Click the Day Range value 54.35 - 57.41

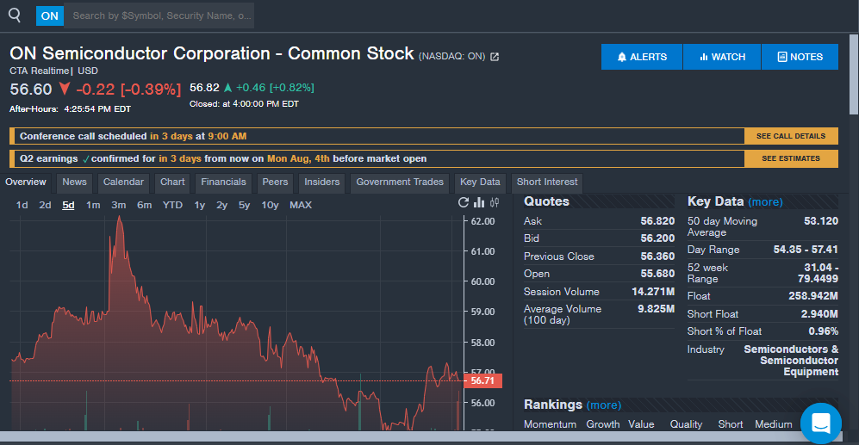[x=806, y=250]
